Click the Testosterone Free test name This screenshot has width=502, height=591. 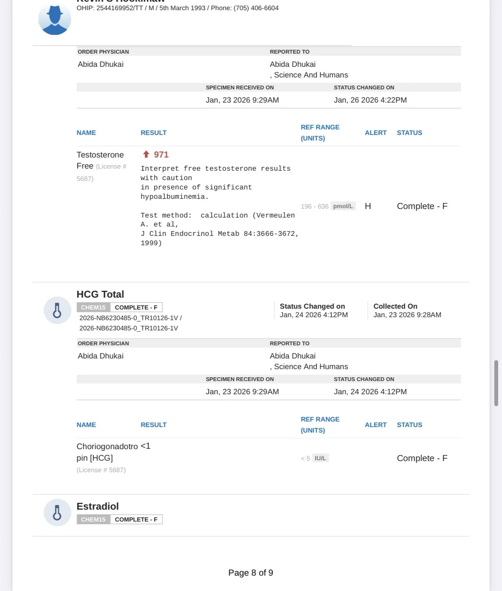click(100, 160)
